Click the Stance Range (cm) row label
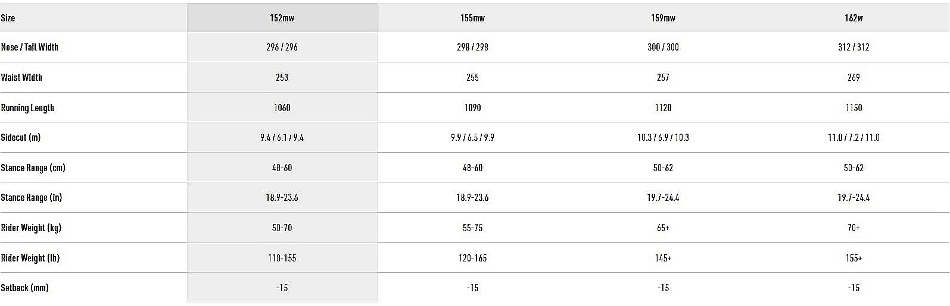Screen dimensions: 950x306 pos(33,168)
